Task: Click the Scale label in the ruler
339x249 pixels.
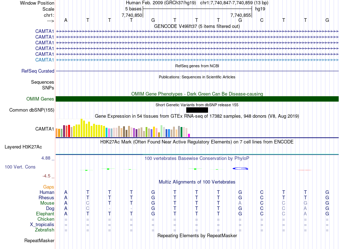Action: point(48,9)
